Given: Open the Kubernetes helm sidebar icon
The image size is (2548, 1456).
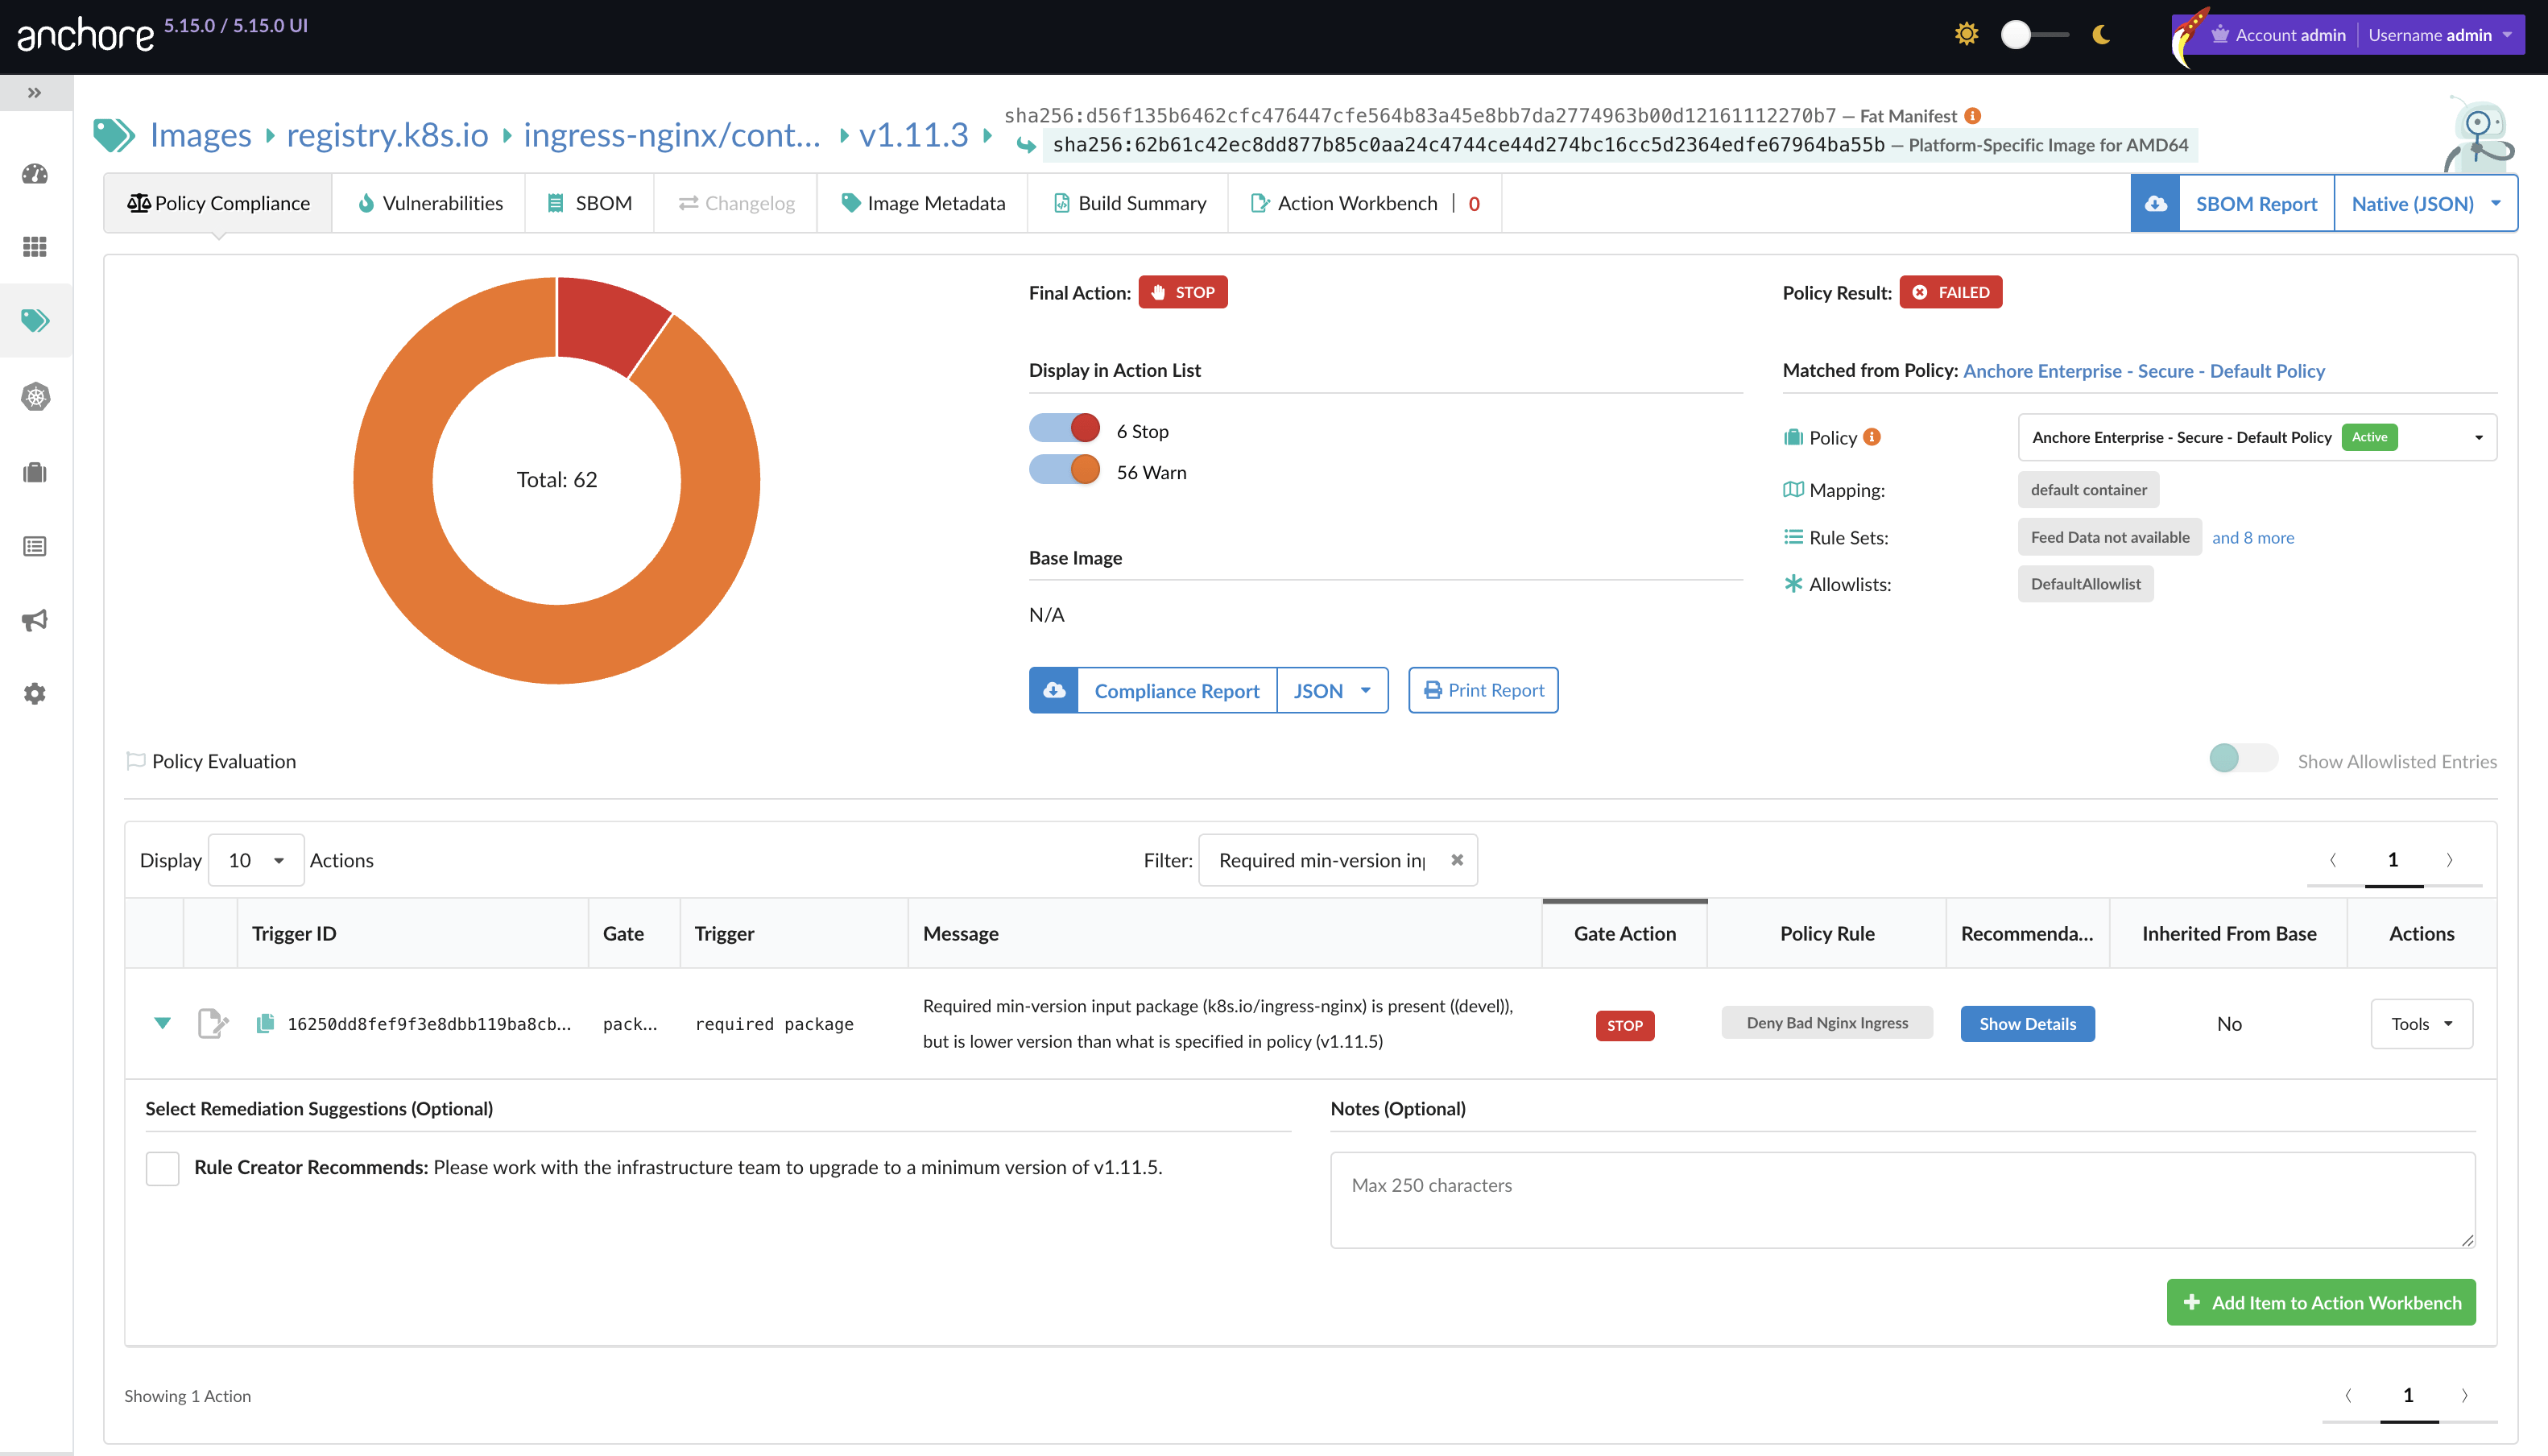Looking at the screenshot, I should (35, 397).
